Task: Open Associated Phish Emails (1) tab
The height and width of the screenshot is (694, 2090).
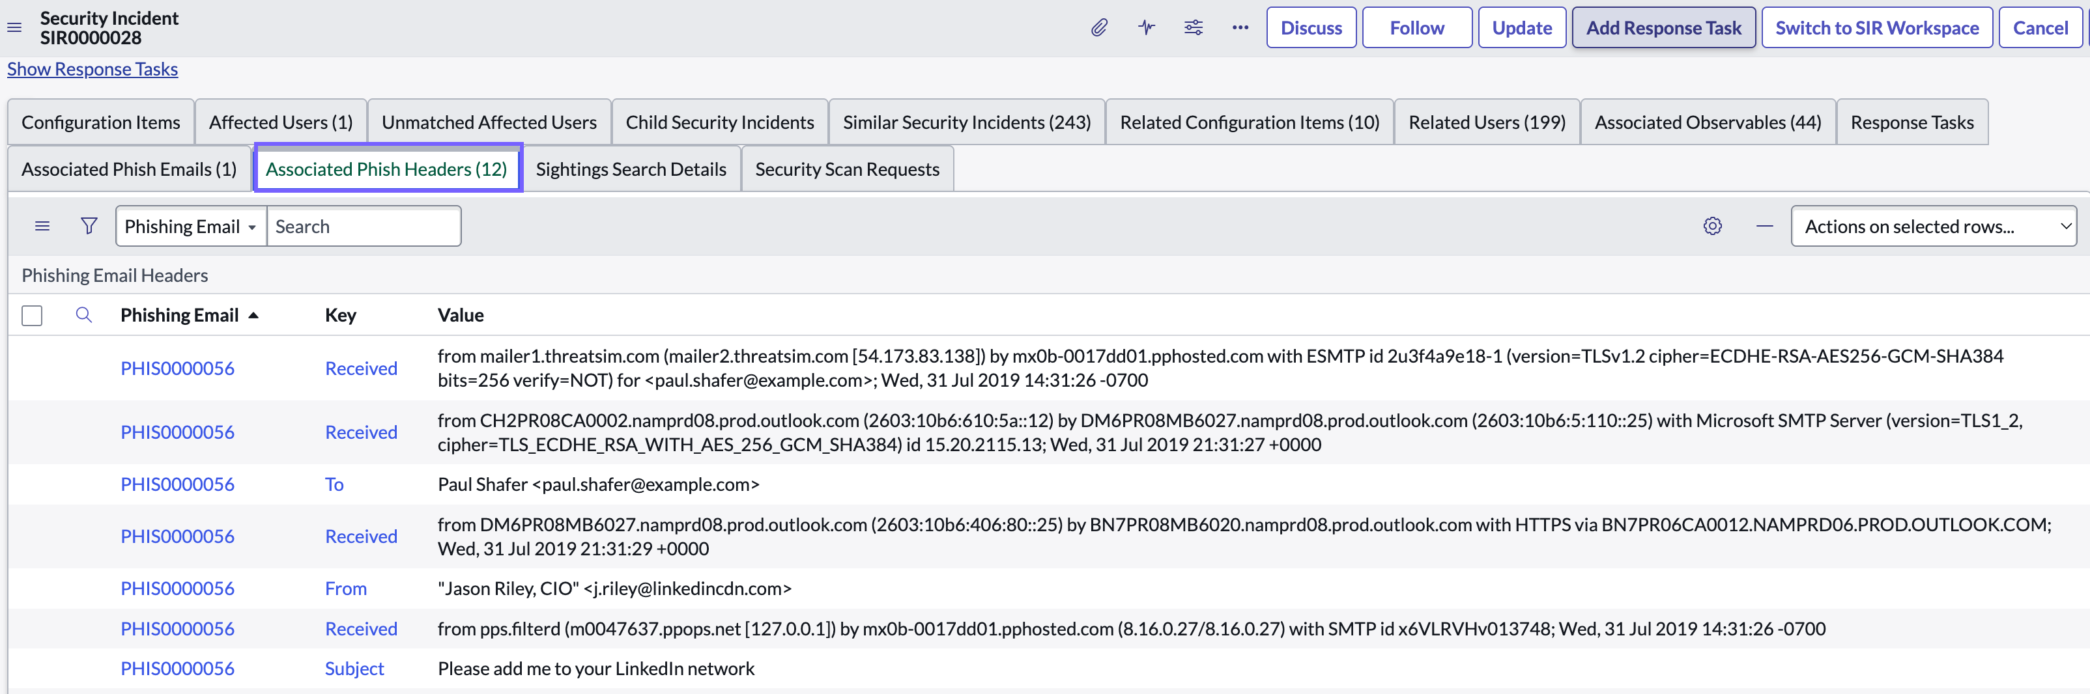Action: pyautogui.click(x=129, y=169)
